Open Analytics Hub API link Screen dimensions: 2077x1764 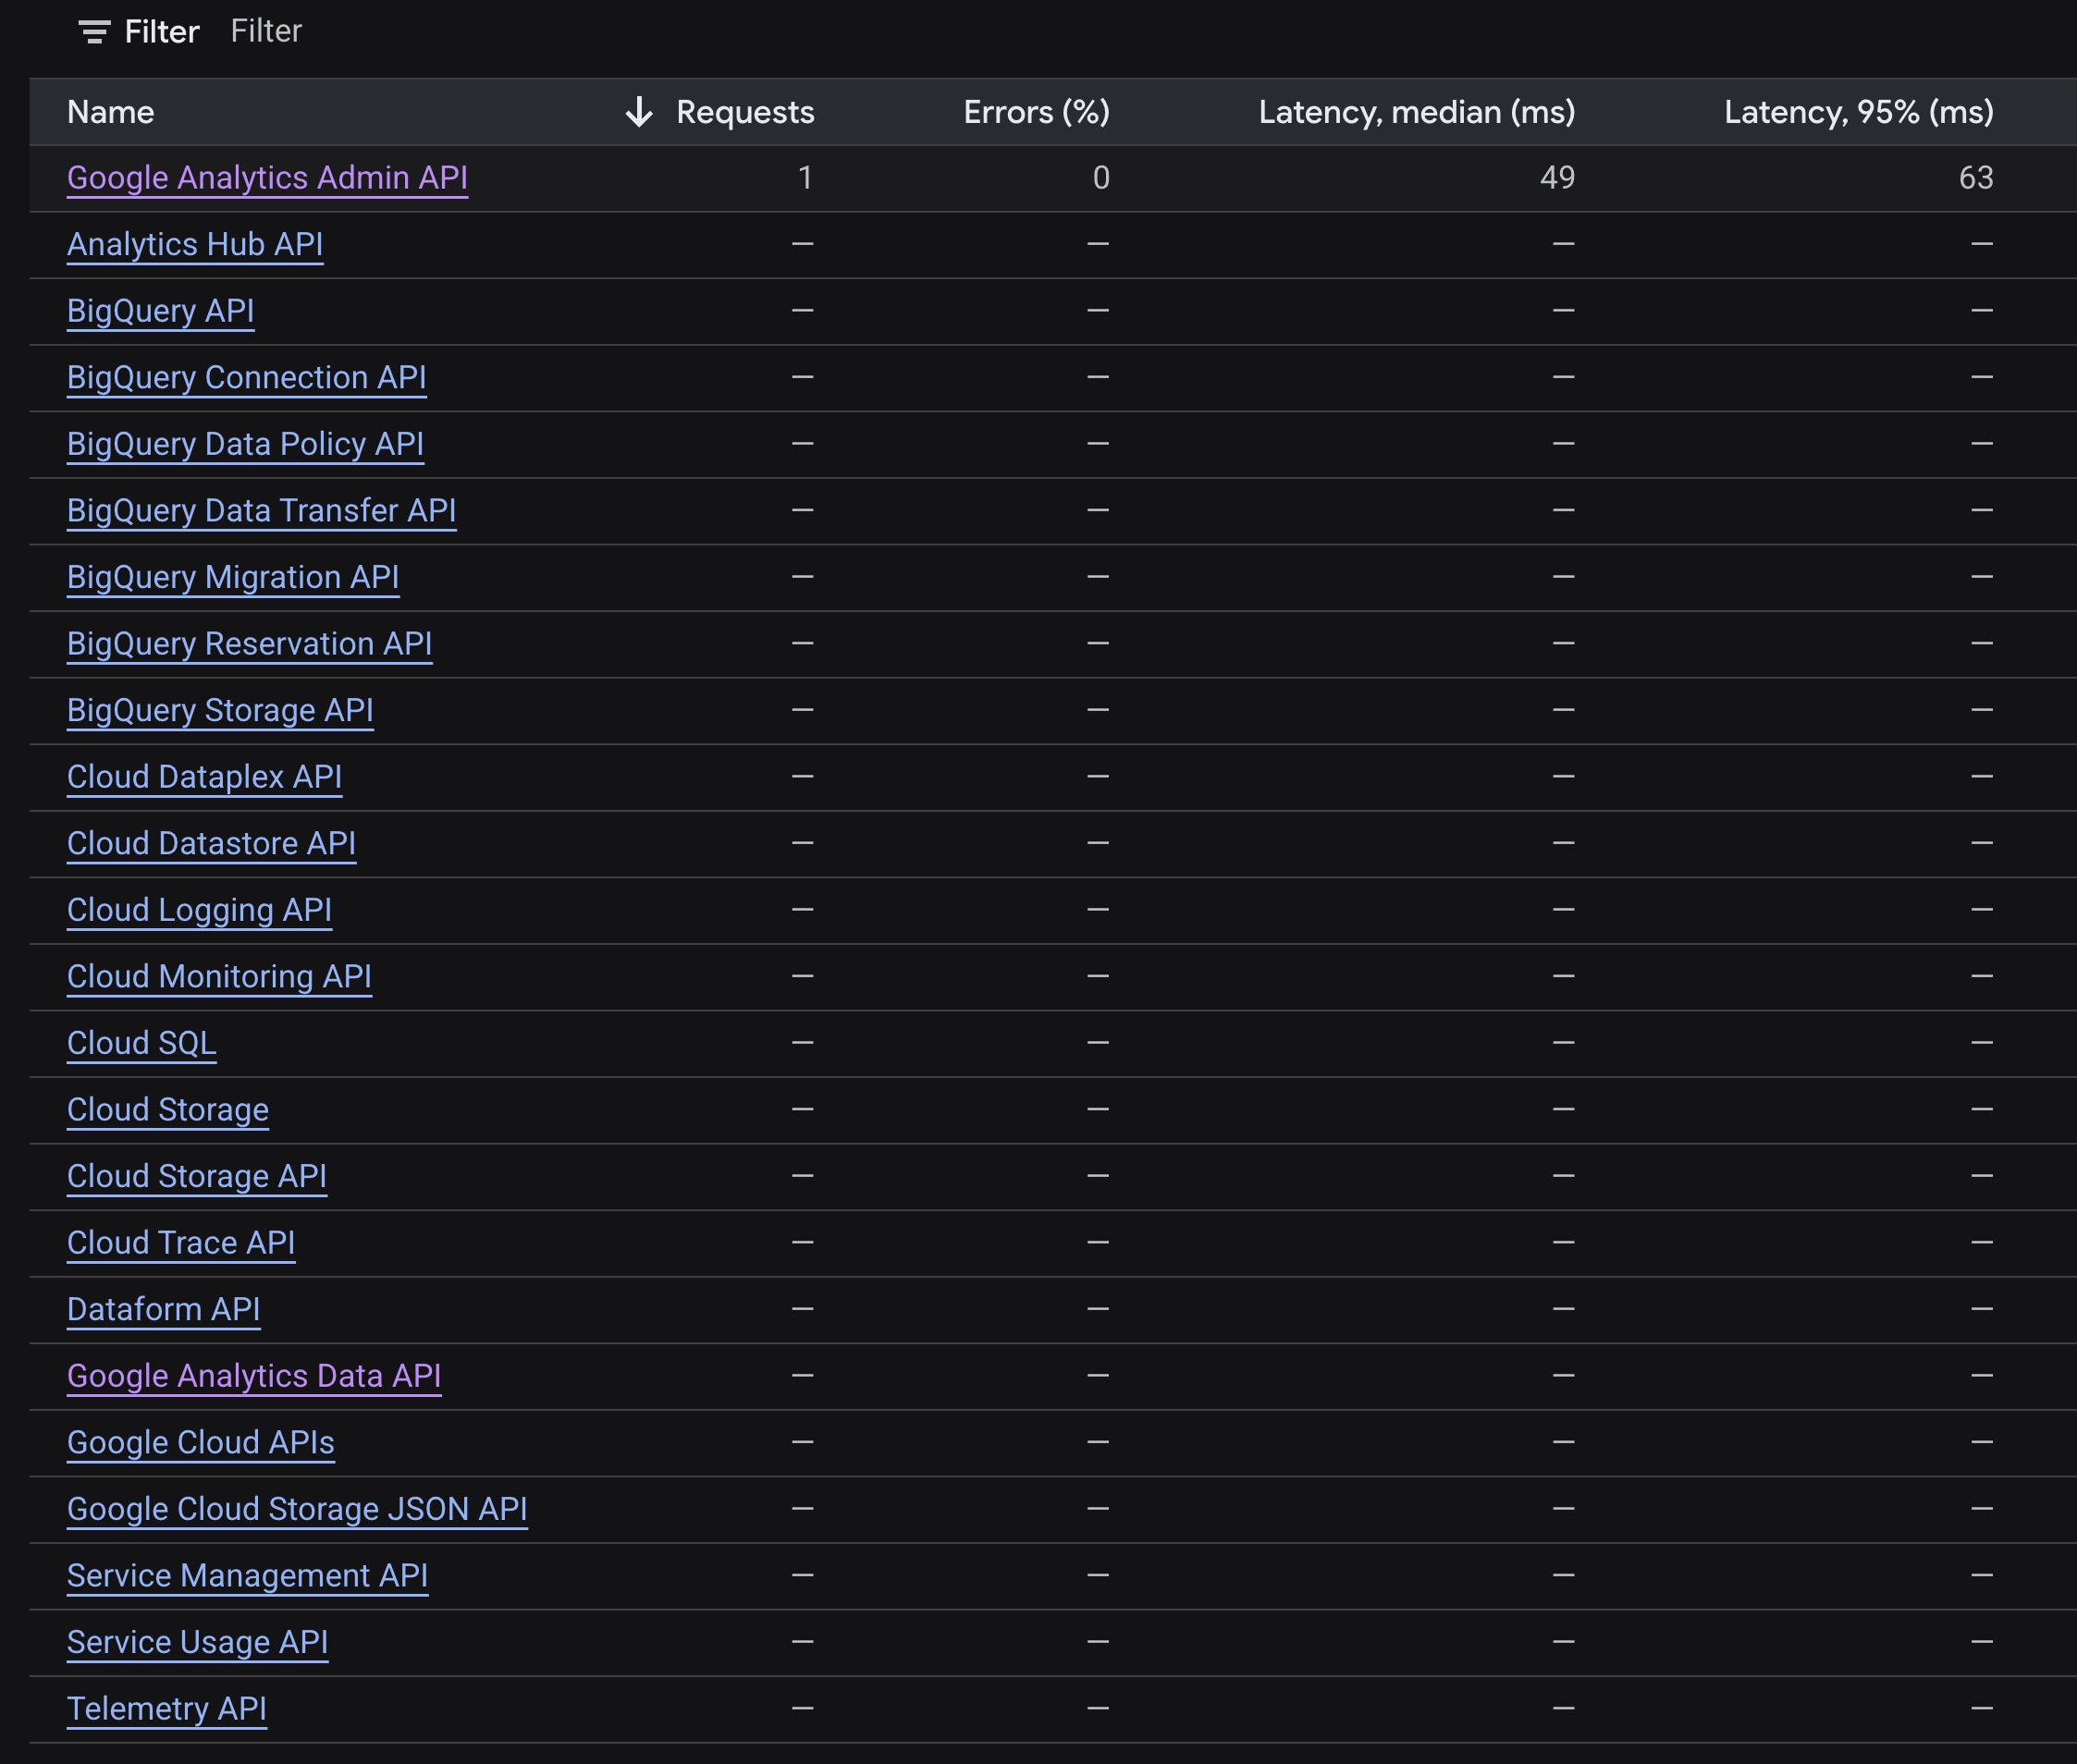195,245
